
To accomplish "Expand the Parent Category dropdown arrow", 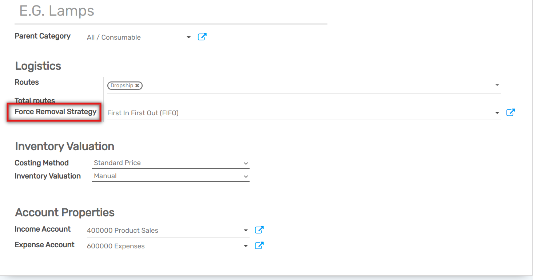I will click(x=188, y=37).
